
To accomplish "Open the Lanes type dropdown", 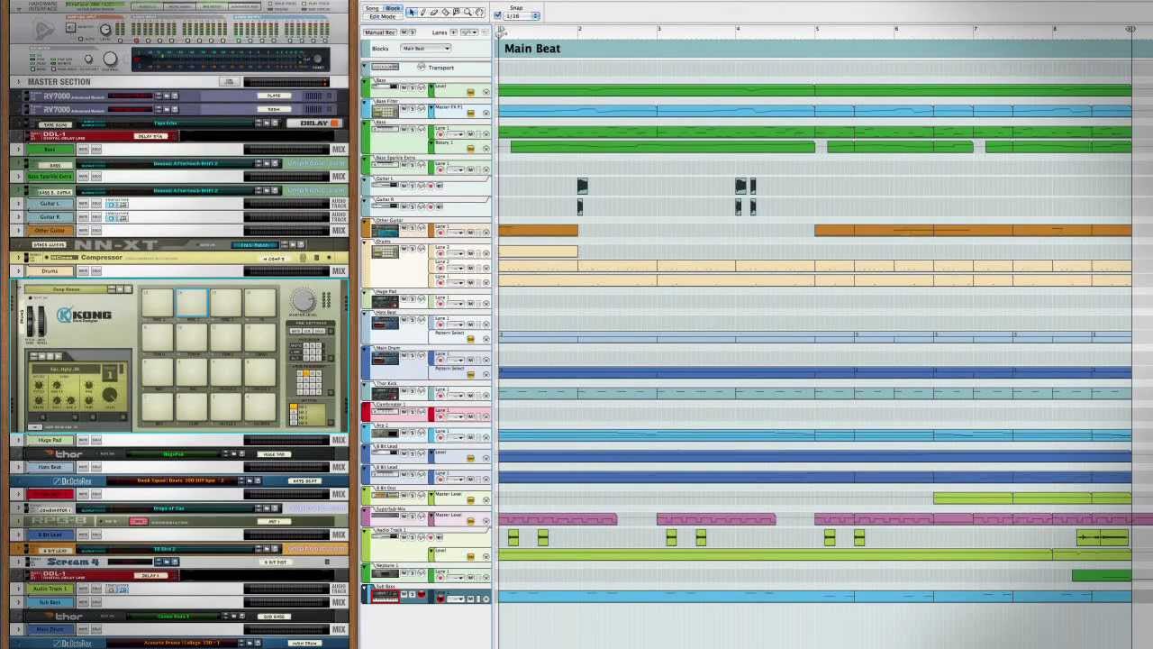I will point(469,32).
